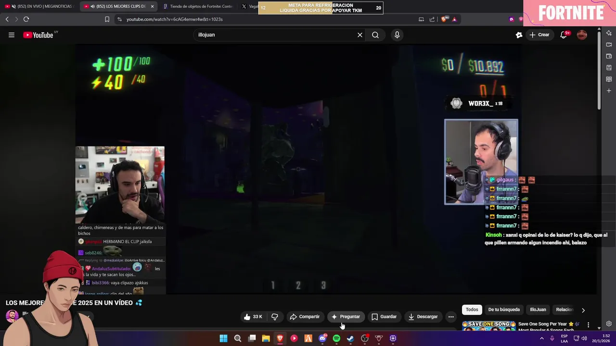Open the channel avatar under the title

12,316
